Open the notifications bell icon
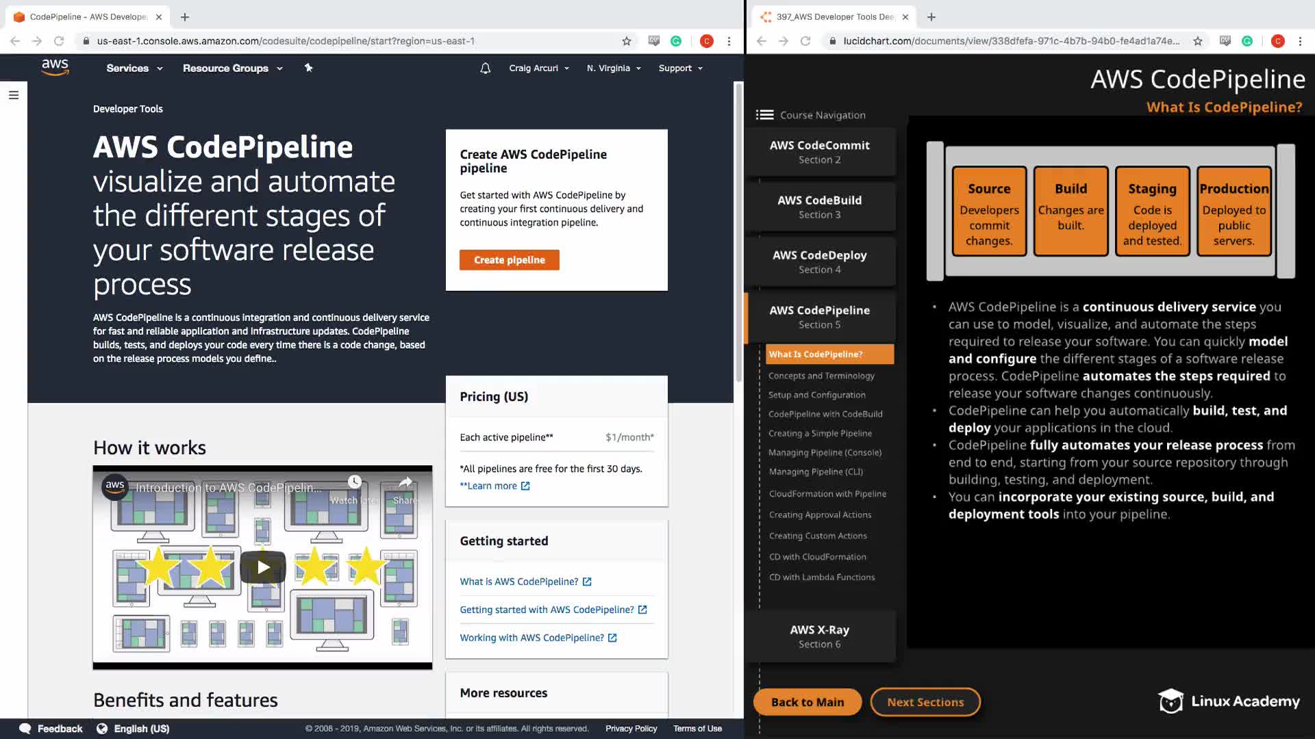 485,68
